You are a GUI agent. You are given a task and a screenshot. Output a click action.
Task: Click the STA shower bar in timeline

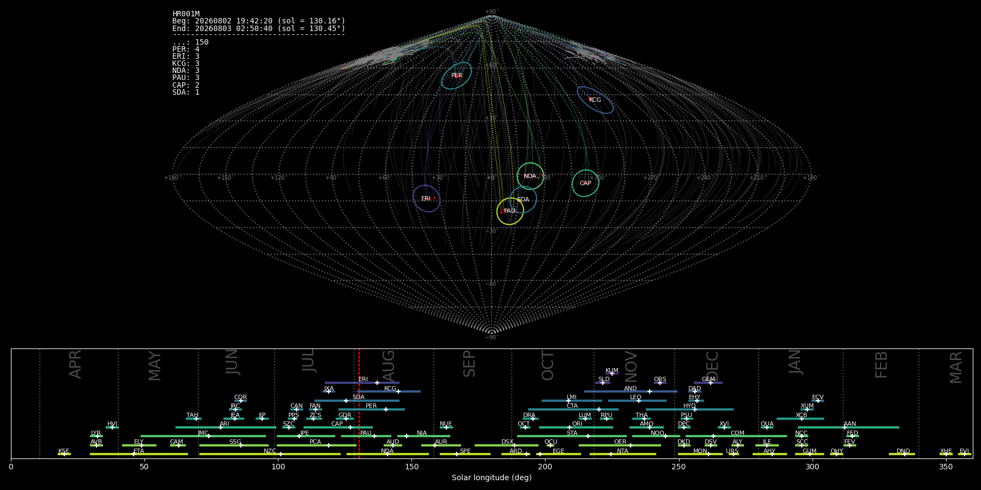[x=572, y=436]
